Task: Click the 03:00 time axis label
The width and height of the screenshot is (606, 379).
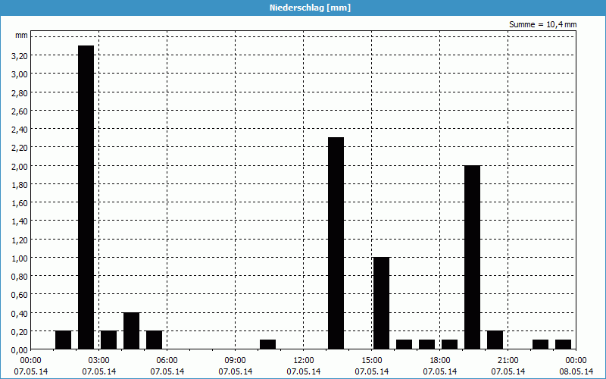Action: click(98, 360)
